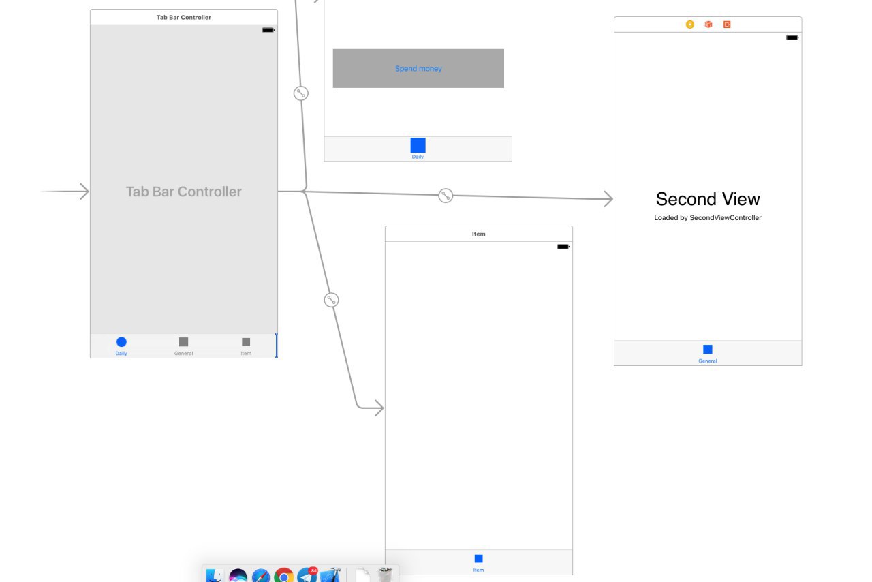Select the General tab item in Second View
Image resolution: width=872 pixels, height=582 pixels.
point(708,354)
